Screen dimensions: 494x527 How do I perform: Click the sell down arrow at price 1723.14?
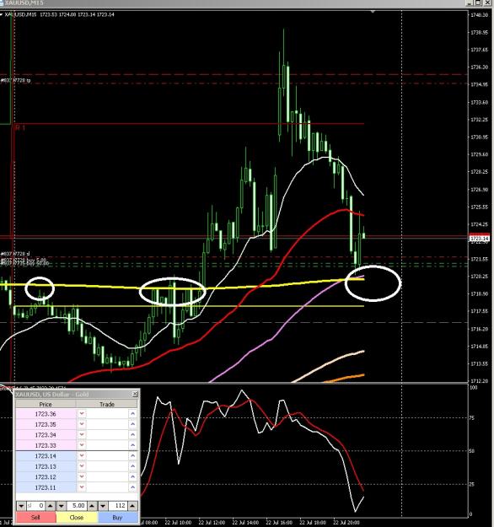[x=82, y=455]
